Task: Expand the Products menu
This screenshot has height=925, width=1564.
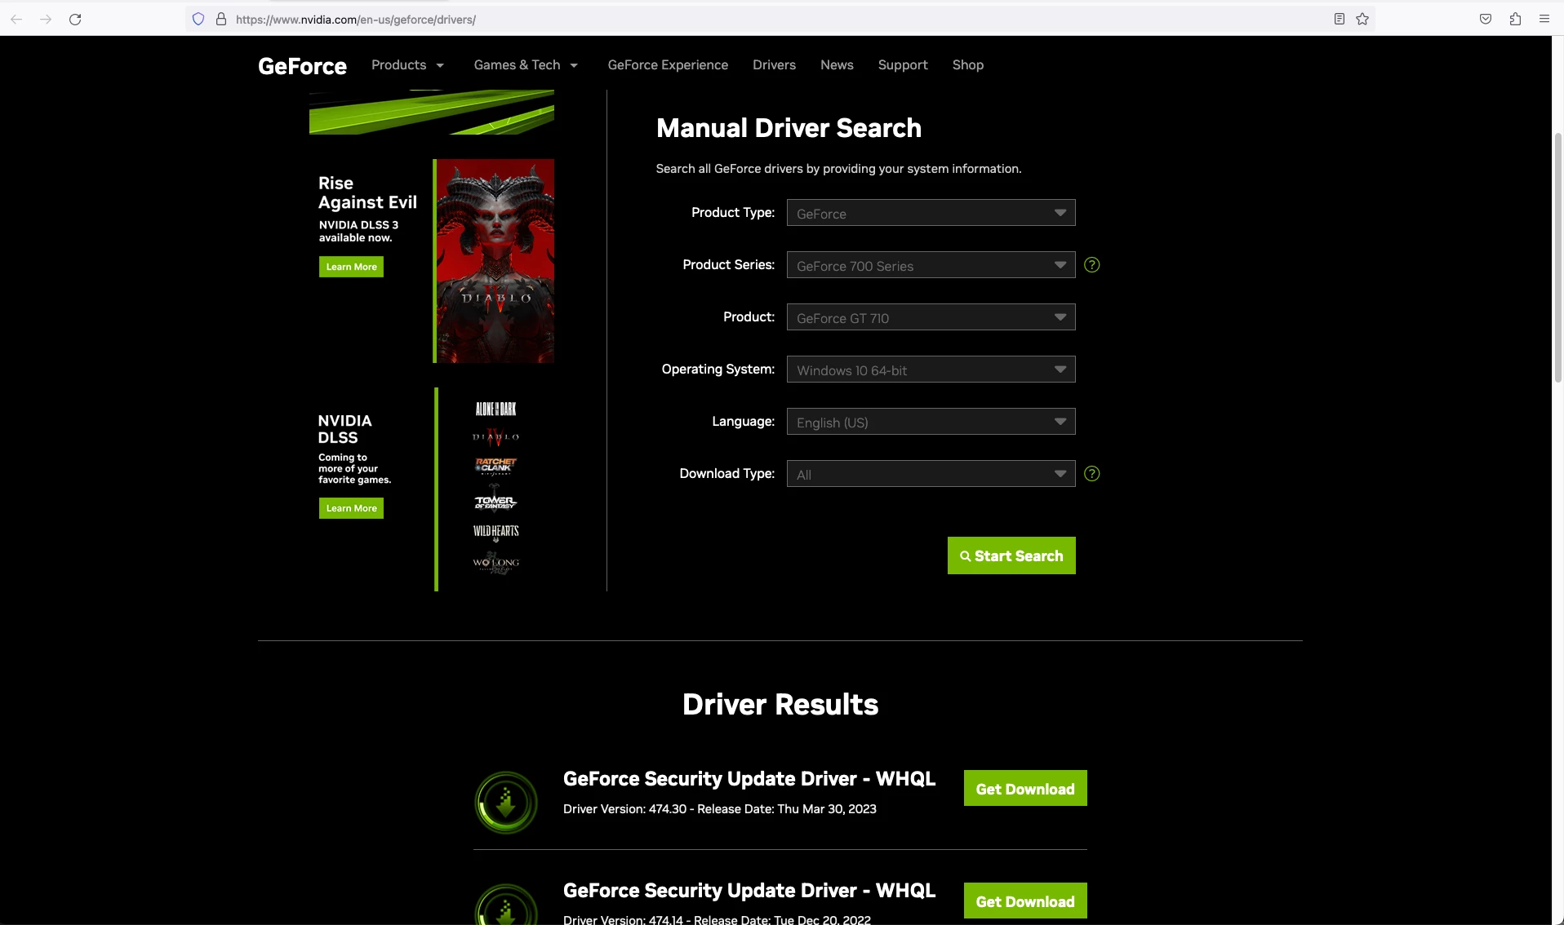Action: [x=407, y=65]
